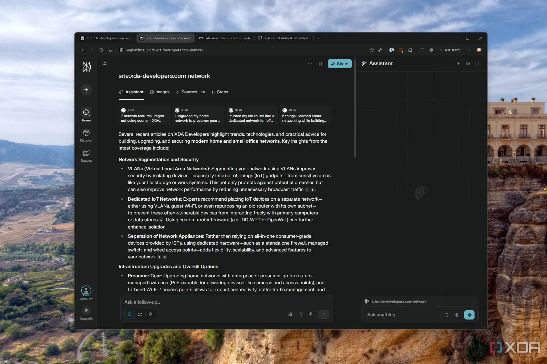Open Spaces in the left sidebar

[86, 156]
